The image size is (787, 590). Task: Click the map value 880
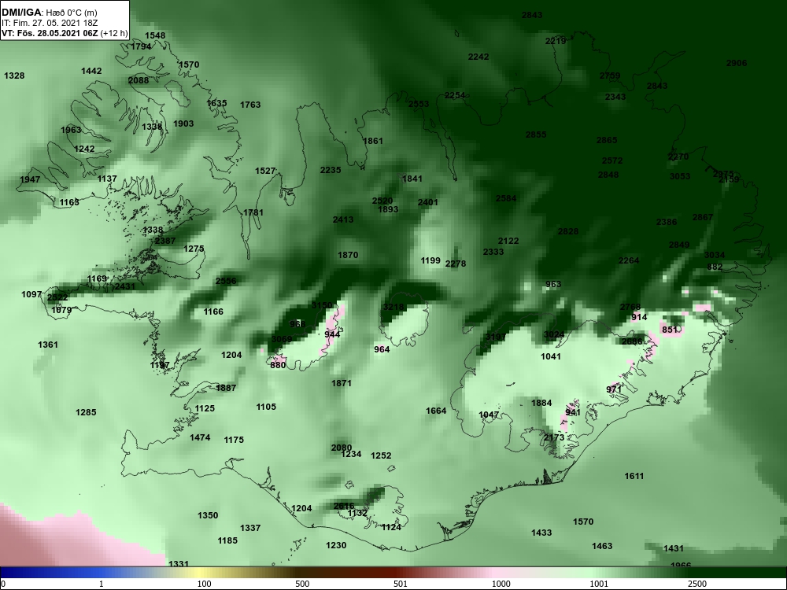(278, 365)
